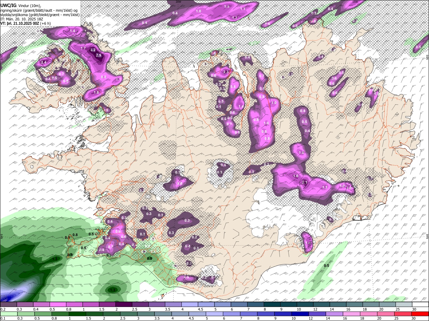Click the 'rigning/skúrir (grænt/blátt/rautt' description line
The image size is (429, 321).
(x=39, y=10)
